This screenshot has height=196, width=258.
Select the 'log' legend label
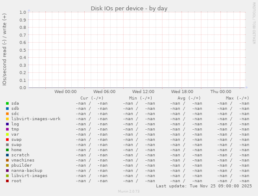(15, 124)
